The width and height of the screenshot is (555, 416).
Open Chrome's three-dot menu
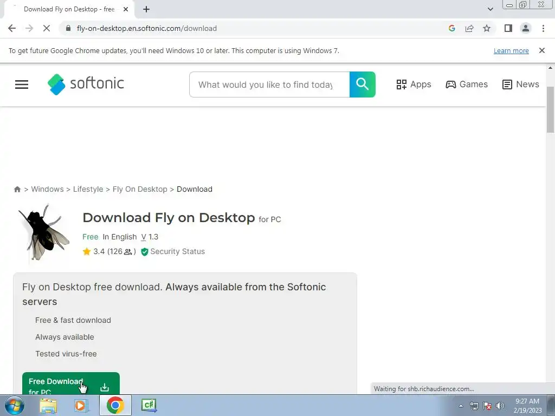pyautogui.click(x=543, y=28)
